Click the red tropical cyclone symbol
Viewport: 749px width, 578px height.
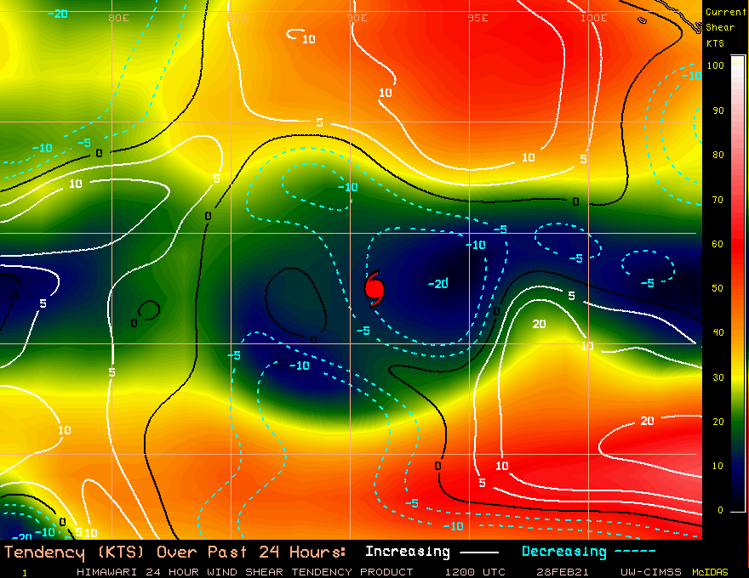click(374, 291)
